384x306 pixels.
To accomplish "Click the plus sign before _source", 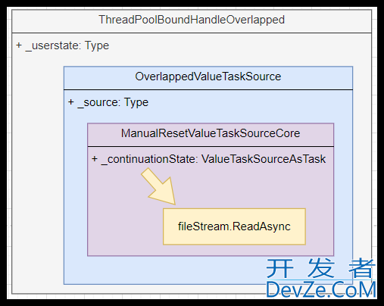I will coord(71,102).
